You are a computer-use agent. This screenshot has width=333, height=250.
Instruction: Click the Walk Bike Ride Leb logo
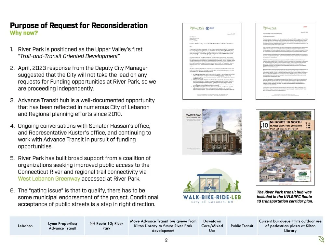[212, 186]
